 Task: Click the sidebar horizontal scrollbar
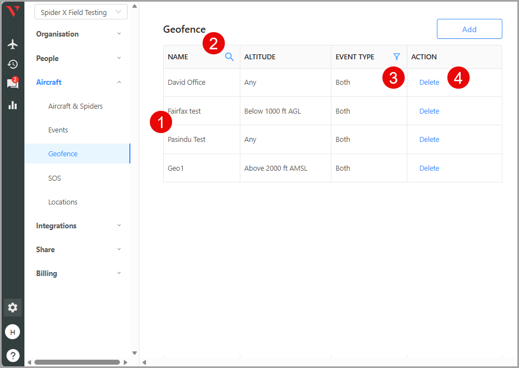click(x=77, y=362)
